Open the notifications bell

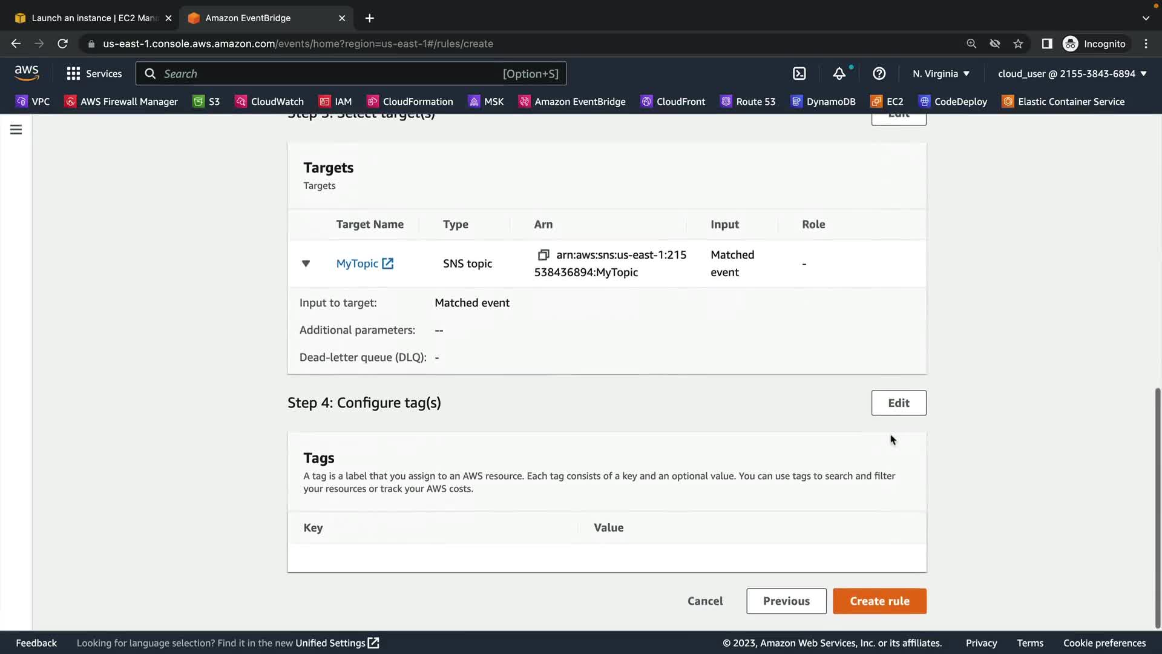[x=839, y=73]
